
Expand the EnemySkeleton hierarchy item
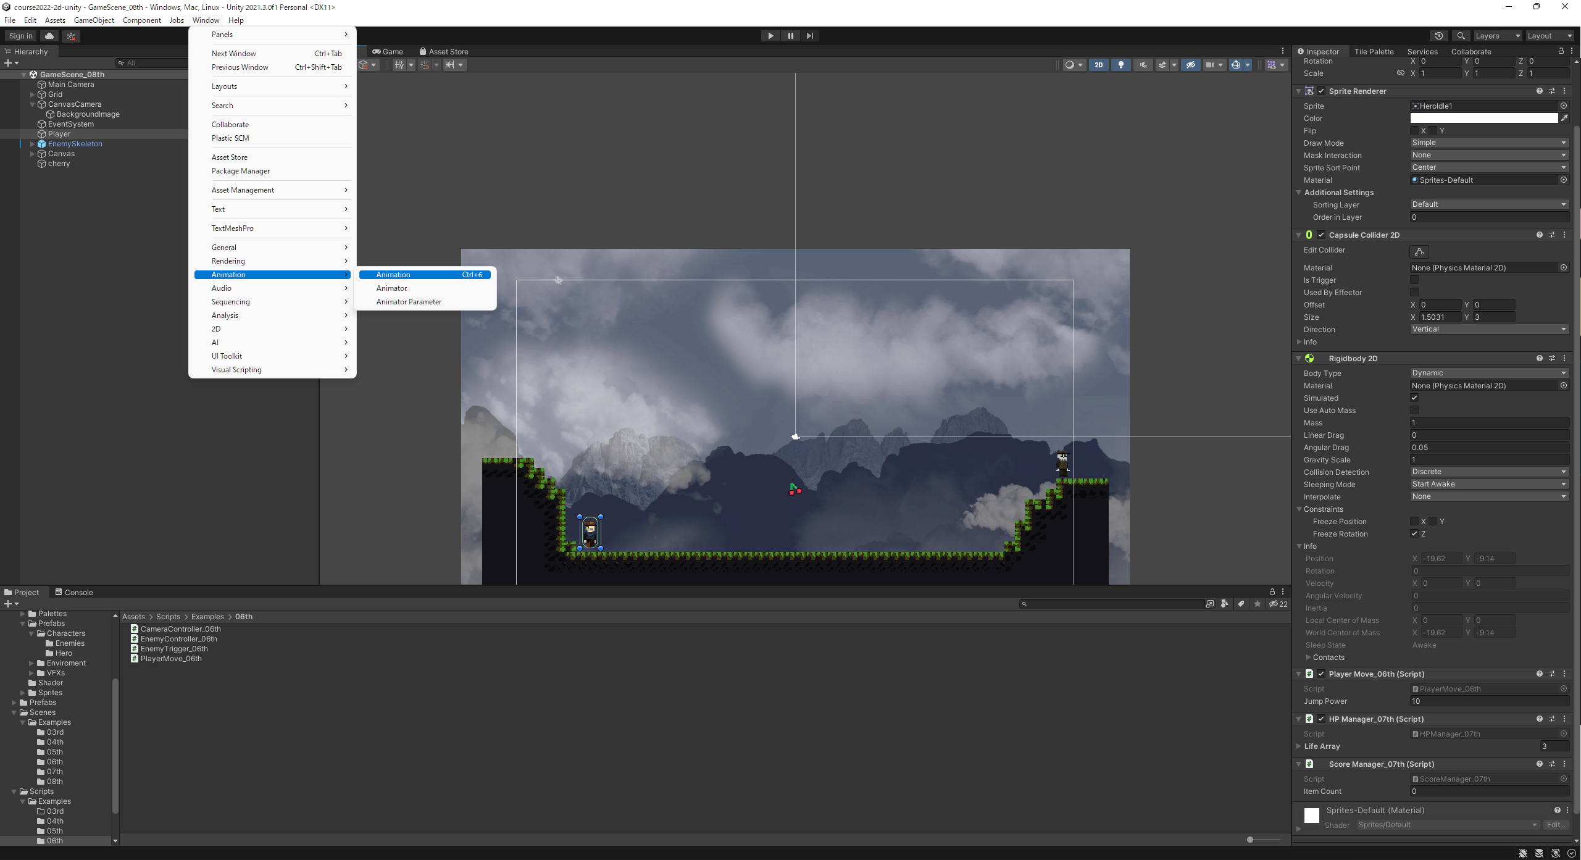[32, 144]
